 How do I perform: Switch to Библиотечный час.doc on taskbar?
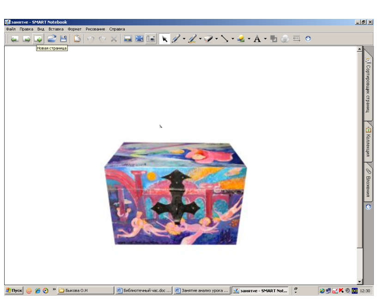144,290
